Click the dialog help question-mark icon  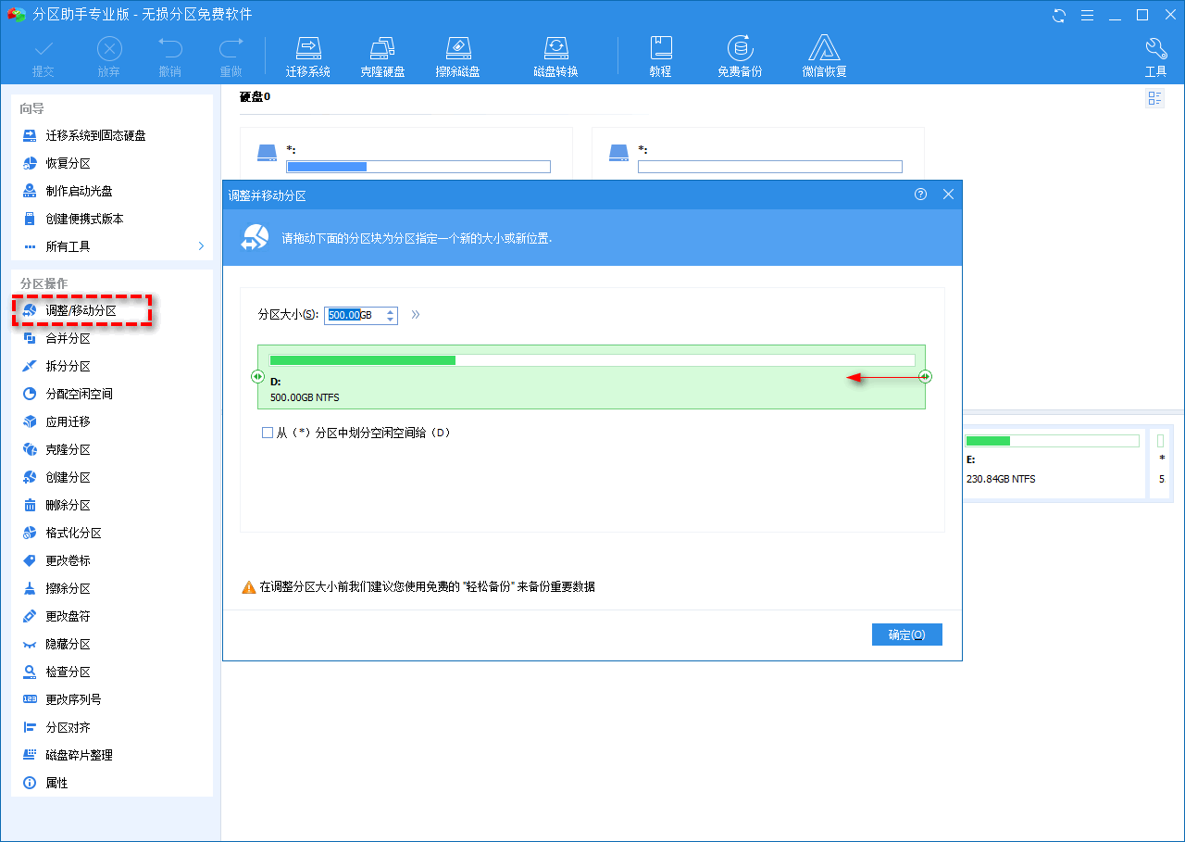click(x=920, y=195)
